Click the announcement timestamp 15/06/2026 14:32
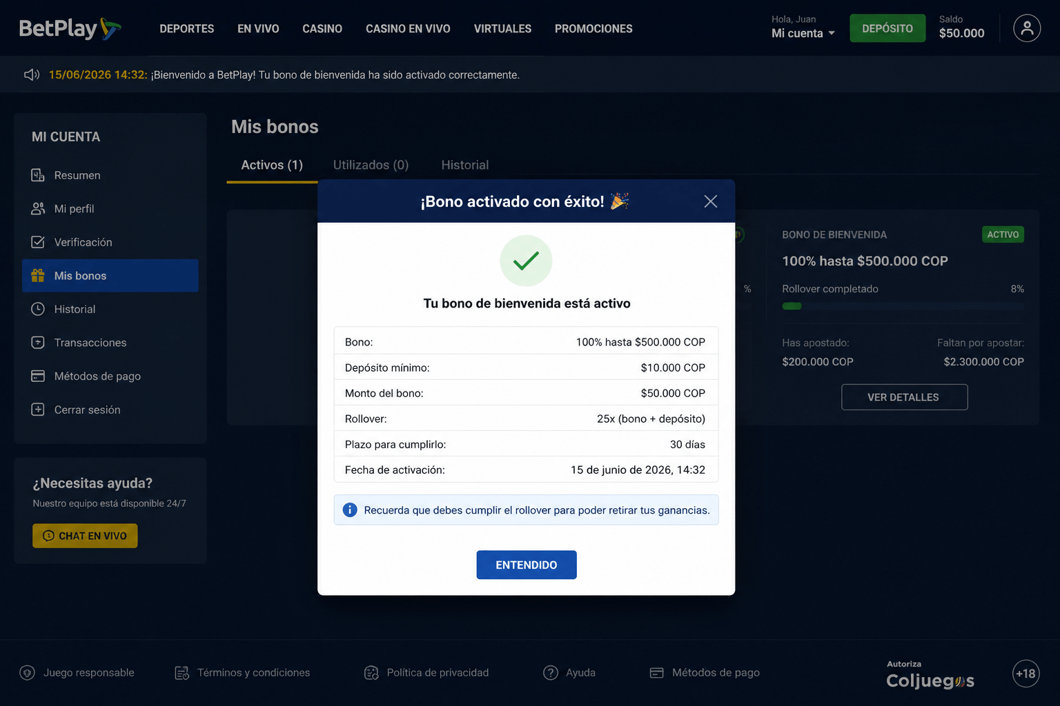 tap(98, 74)
